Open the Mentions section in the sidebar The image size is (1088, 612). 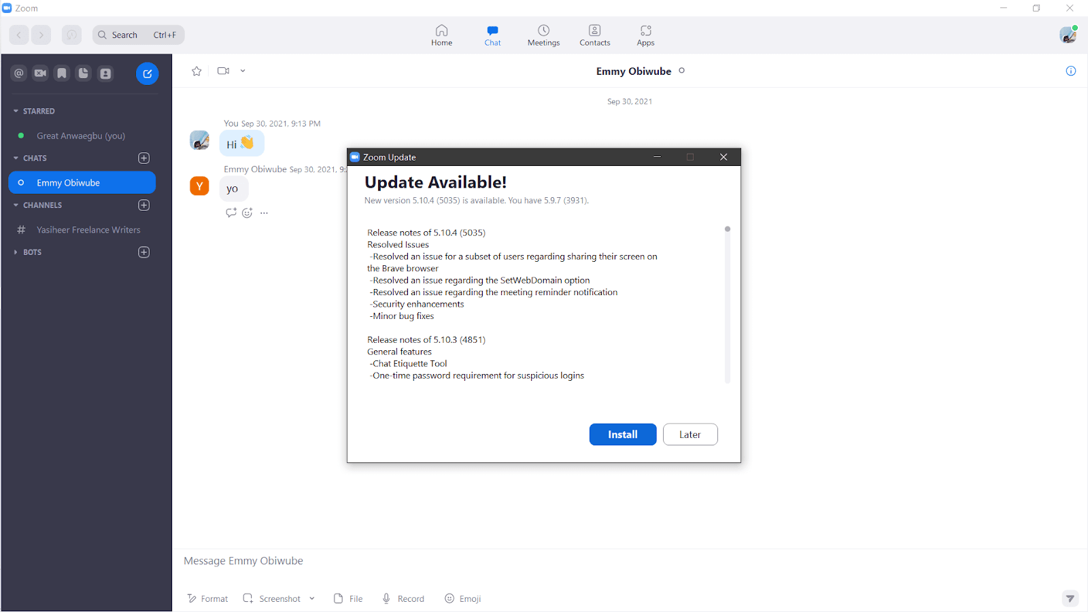[x=18, y=73]
